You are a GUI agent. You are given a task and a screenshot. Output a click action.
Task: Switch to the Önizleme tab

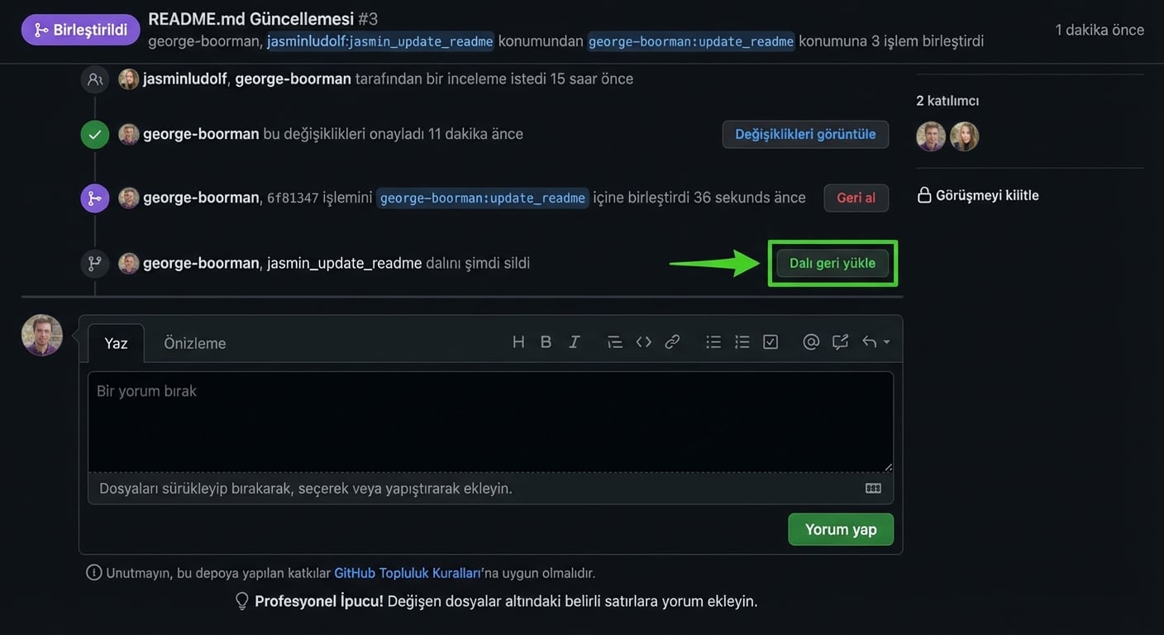(193, 342)
